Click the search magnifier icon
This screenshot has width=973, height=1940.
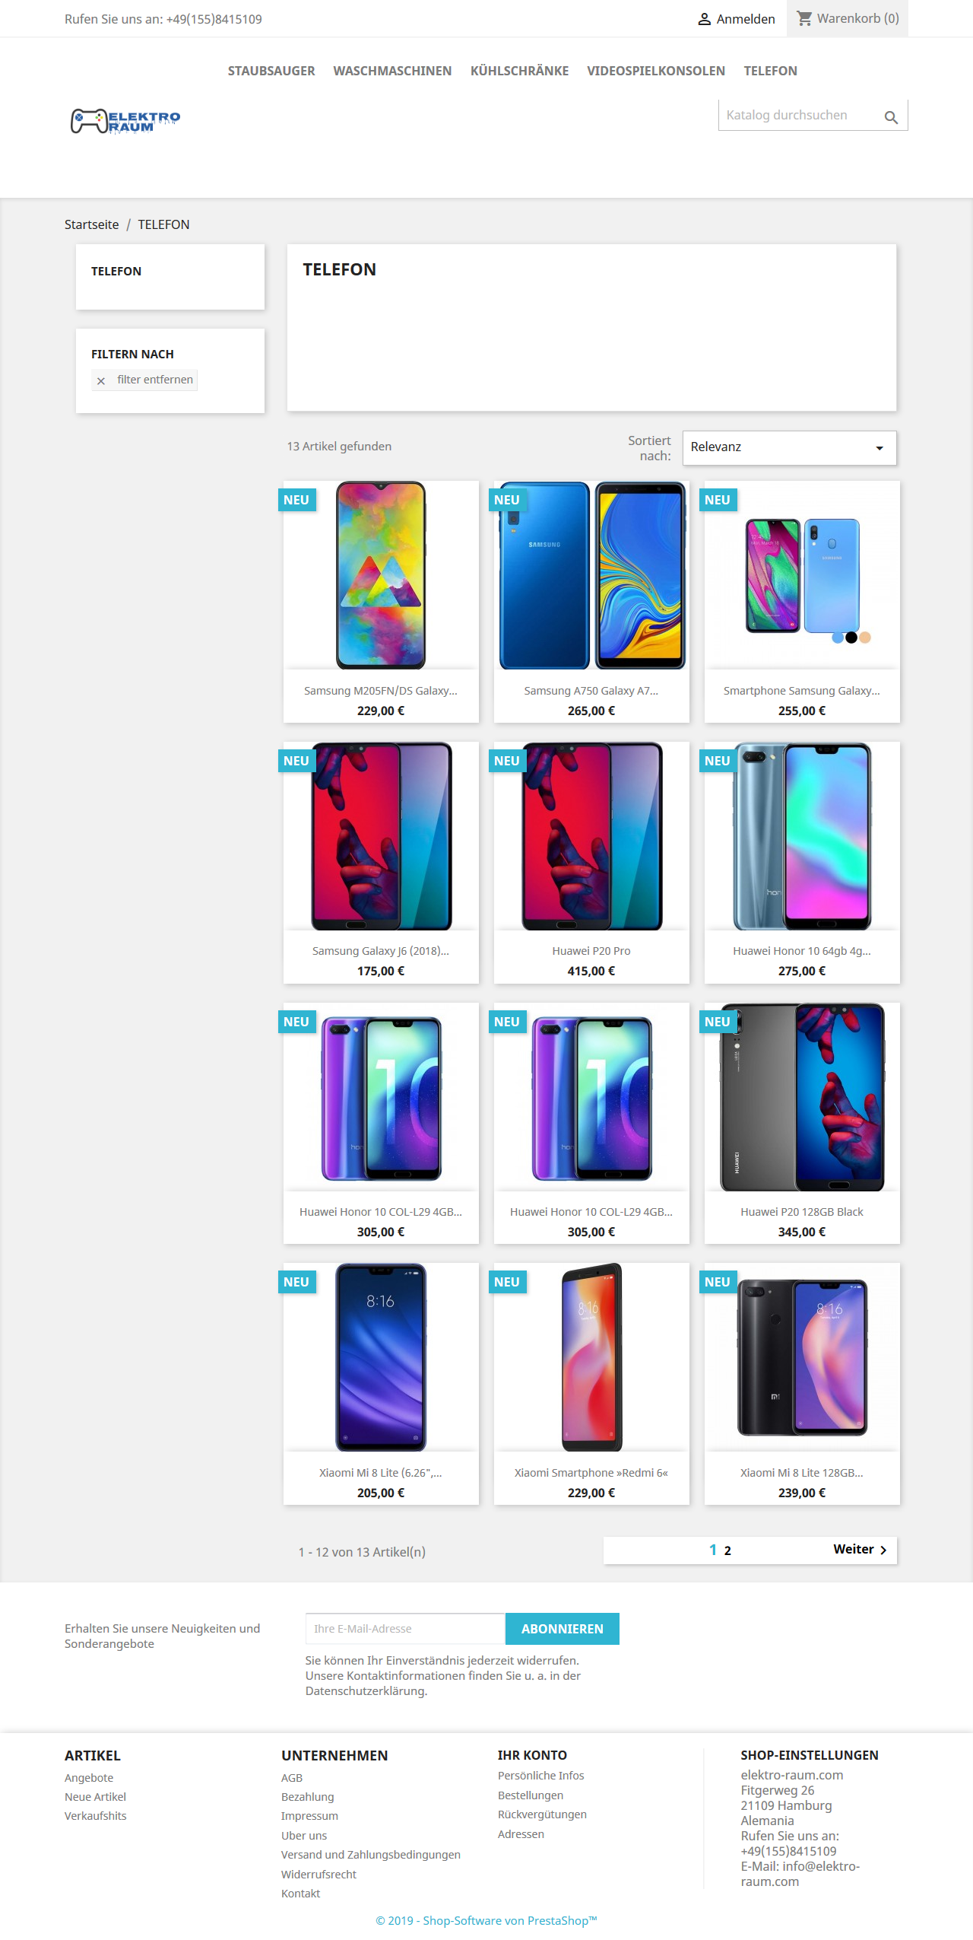pyautogui.click(x=891, y=117)
